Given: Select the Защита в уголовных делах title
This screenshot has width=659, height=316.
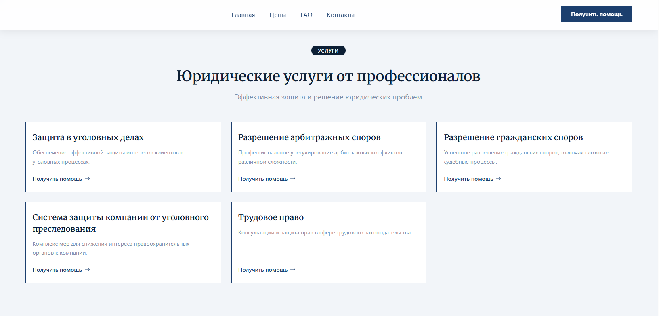Looking at the screenshot, I should (x=88, y=137).
